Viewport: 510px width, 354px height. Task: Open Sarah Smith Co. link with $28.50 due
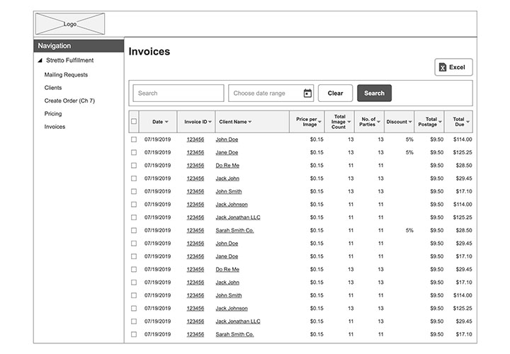point(234,231)
